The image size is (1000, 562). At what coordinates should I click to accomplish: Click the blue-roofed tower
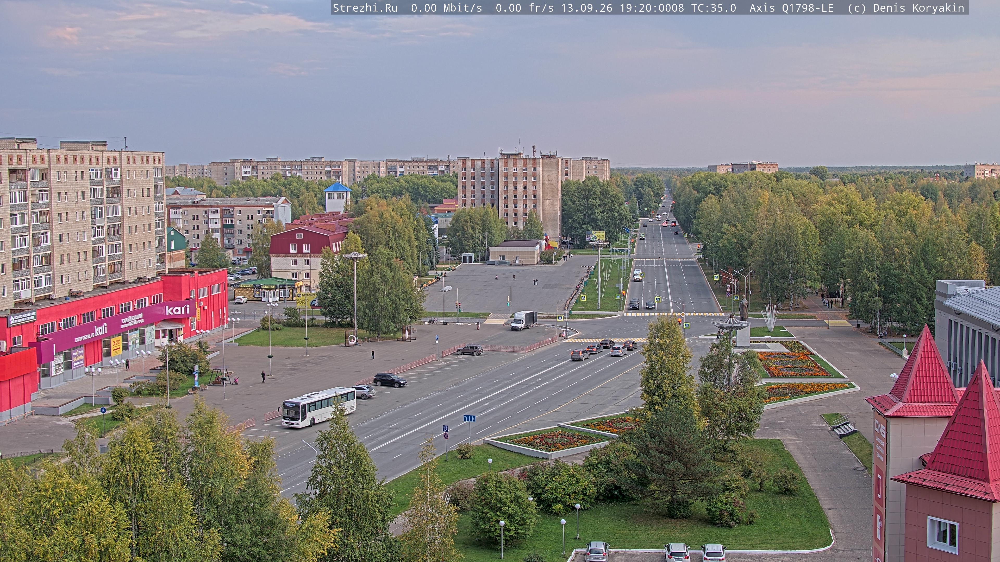tap(337, 197)
